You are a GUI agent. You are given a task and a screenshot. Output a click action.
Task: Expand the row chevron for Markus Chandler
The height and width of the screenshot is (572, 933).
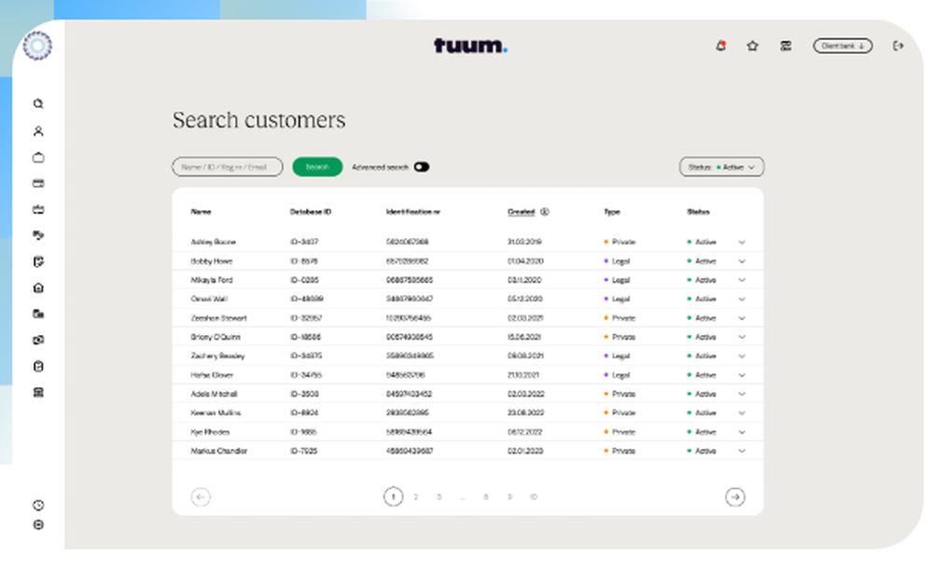click(x=742, y=451)
